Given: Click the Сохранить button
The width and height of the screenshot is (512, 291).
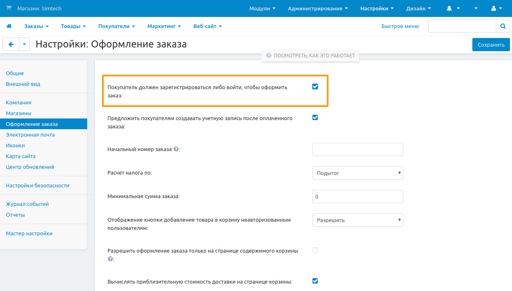Looking at the screenshot, I should 491,45.
